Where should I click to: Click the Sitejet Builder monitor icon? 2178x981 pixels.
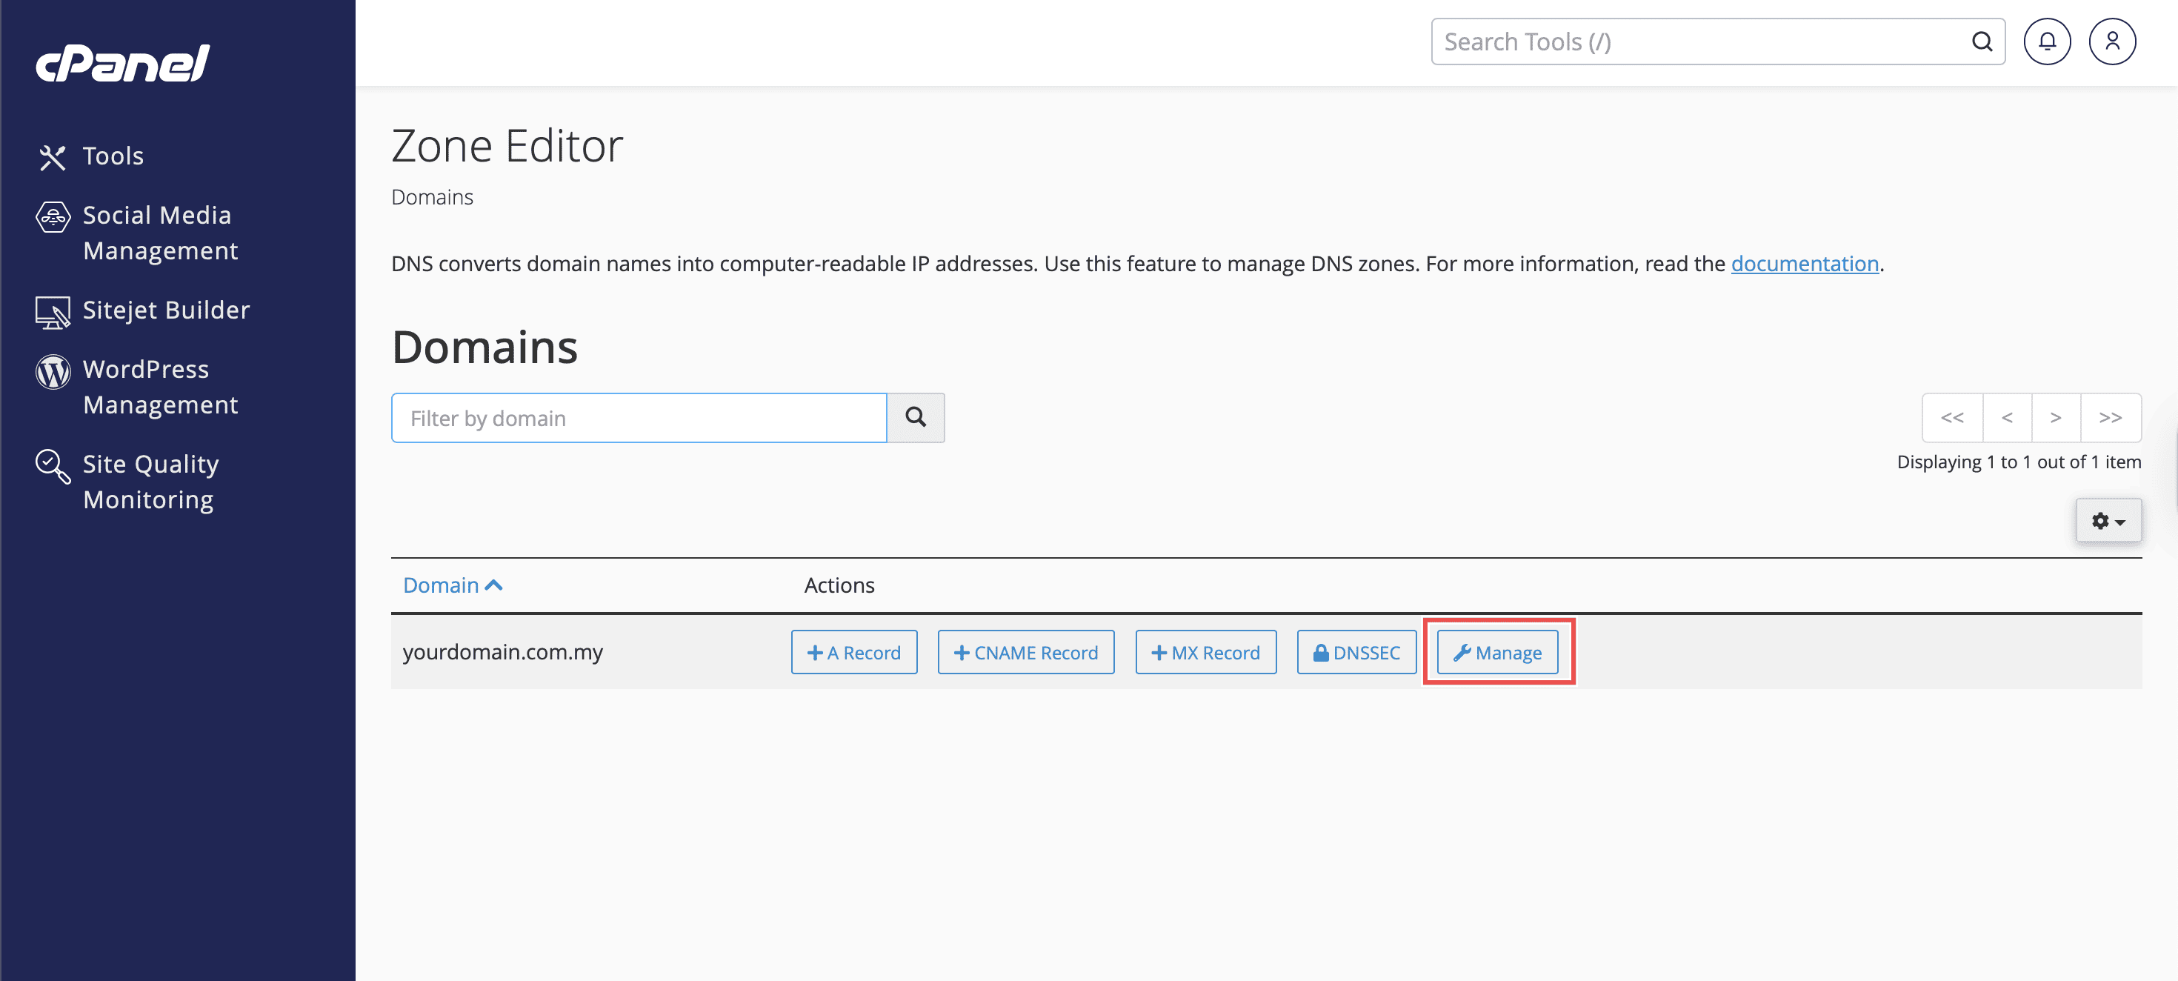(x=53, y=312)
